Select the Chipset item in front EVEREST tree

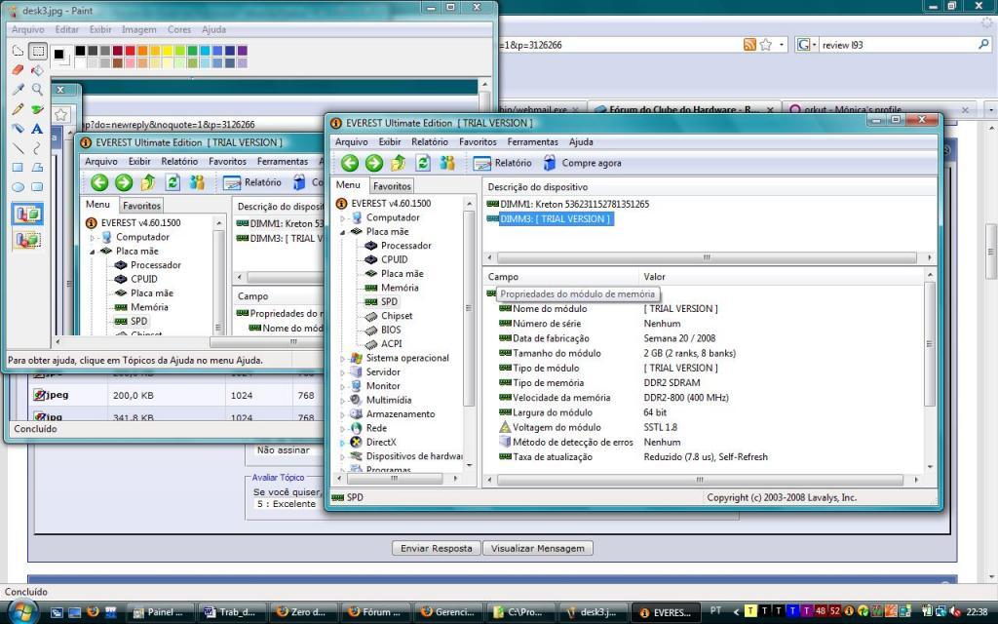(x=396, y=316)
